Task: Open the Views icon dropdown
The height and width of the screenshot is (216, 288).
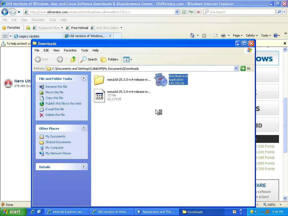Action: click(x=127, y=60)
